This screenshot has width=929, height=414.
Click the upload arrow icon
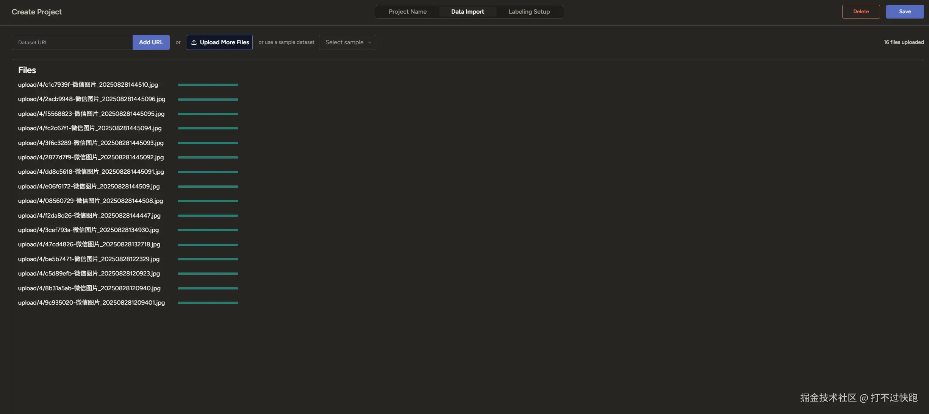tap(194, 42)
